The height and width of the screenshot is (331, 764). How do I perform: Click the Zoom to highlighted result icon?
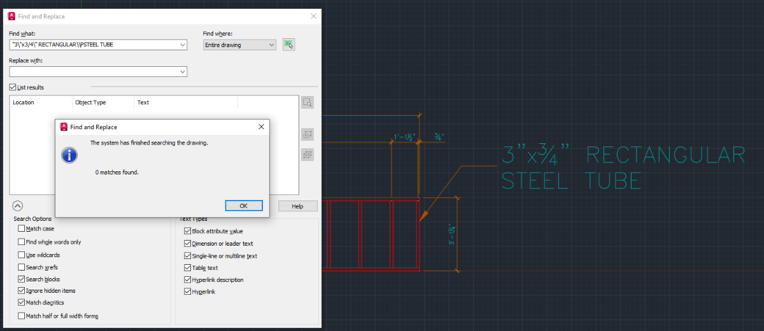[308, 102]
